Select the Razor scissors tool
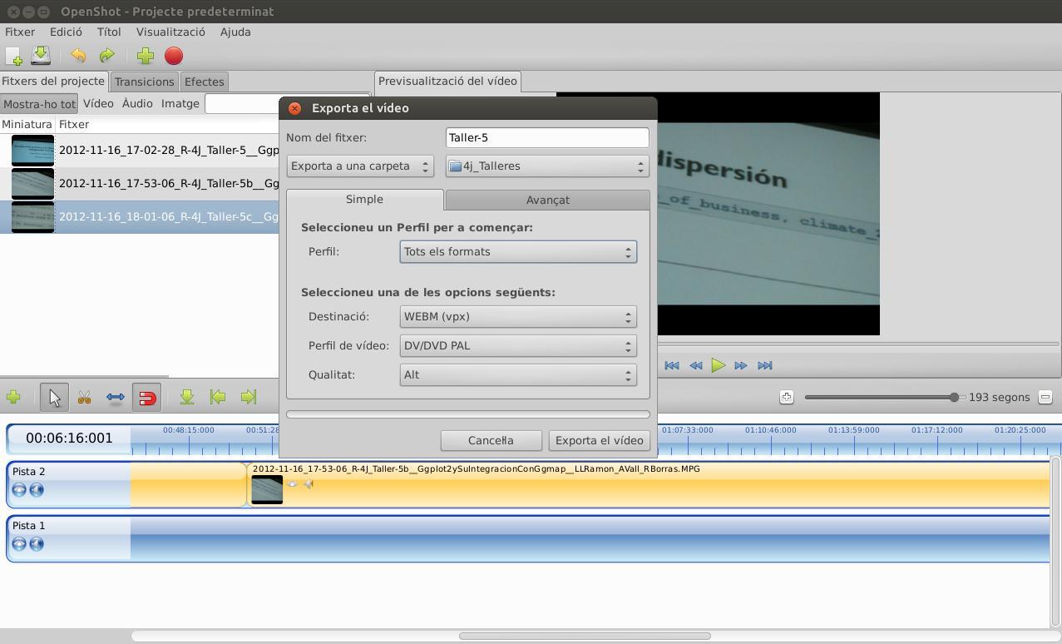Screen dimensions: 1062x644 pos(84,398)
